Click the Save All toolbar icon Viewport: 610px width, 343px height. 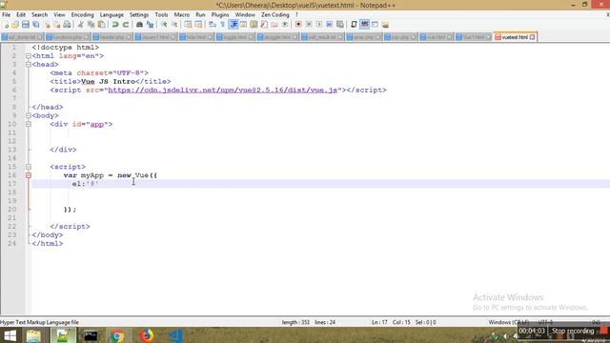[x=36, y=25]
